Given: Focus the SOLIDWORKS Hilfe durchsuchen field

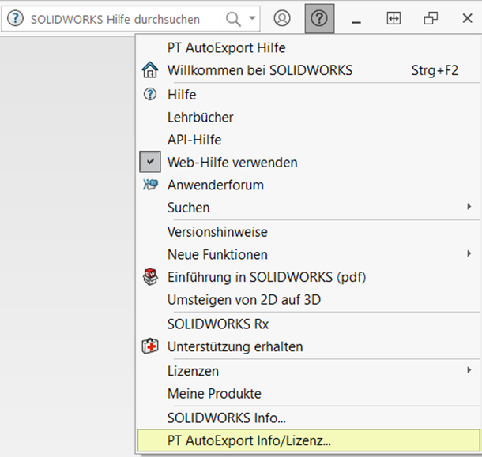Looking at the screenshot, I should tap(115, 20).
